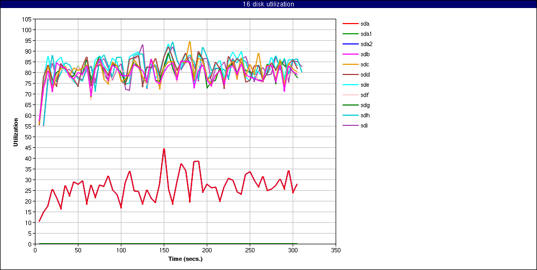
Task: Click the x-axis tick label 250
Action: point(250,250)
